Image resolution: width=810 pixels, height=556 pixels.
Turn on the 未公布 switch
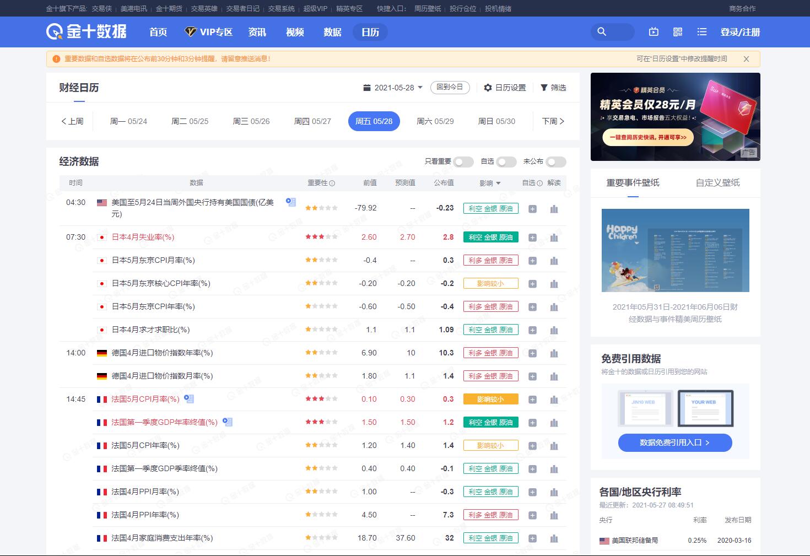555,161
